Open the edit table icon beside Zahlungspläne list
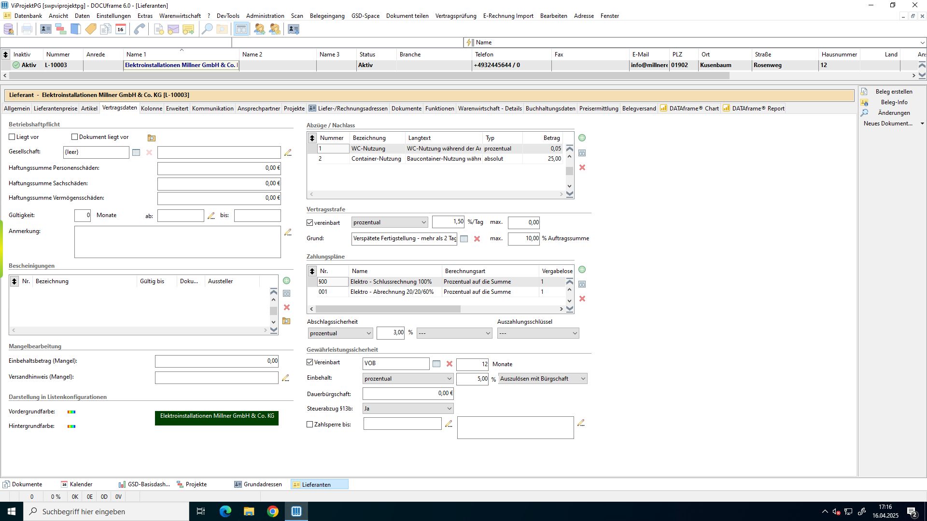Viewport: 927px width, 521px height. coord(582,284)
